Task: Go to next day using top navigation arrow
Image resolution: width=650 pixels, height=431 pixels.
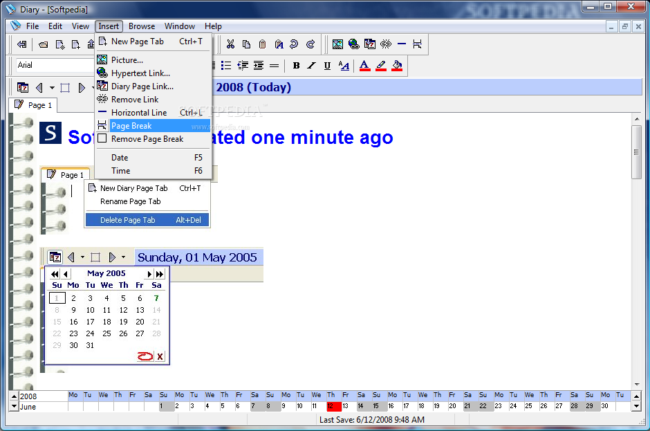Action: [x=82, y=88]
